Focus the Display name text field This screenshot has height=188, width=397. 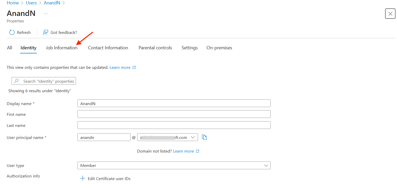tap(174, 103)
